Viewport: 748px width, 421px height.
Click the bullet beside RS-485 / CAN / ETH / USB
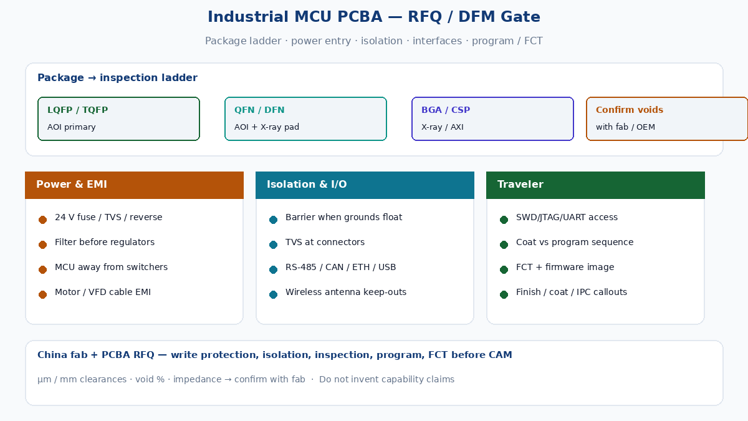273,269
